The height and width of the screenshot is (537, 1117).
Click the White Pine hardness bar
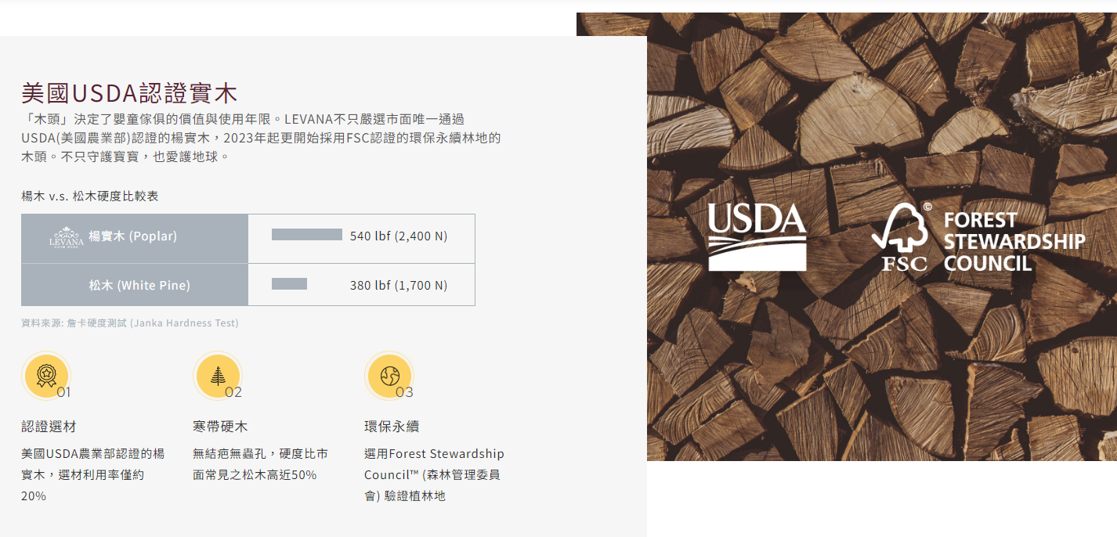point(289,284)
